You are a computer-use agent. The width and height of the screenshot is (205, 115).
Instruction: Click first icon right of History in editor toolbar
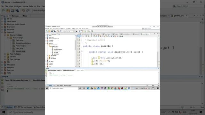tap(86, 36)
